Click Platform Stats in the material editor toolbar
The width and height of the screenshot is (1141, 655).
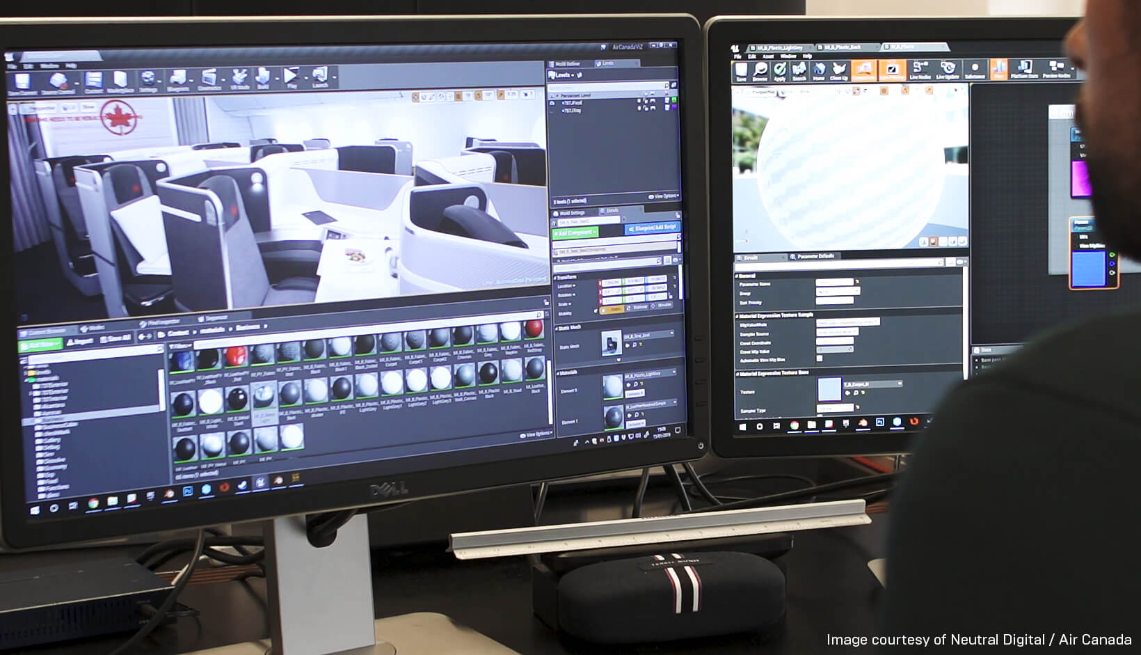point(1024,69)
